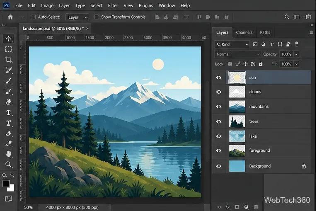
Task: Click the Search magnifier in options bar
Action: tap(287, 17)
